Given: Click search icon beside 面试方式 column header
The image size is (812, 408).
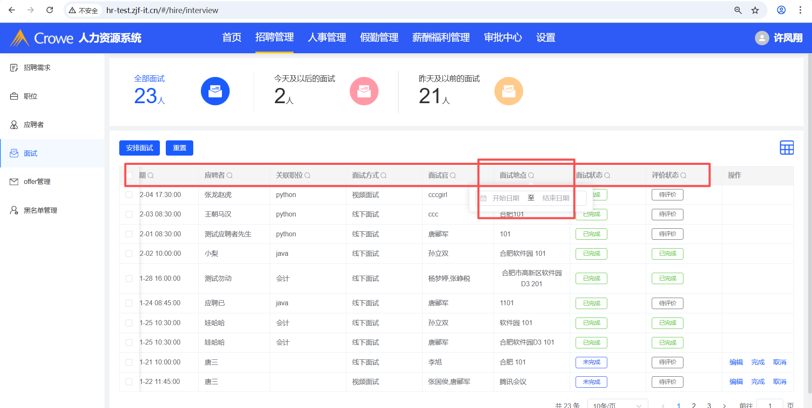Looking at the screenshot, I should click(x=384, y=175).
